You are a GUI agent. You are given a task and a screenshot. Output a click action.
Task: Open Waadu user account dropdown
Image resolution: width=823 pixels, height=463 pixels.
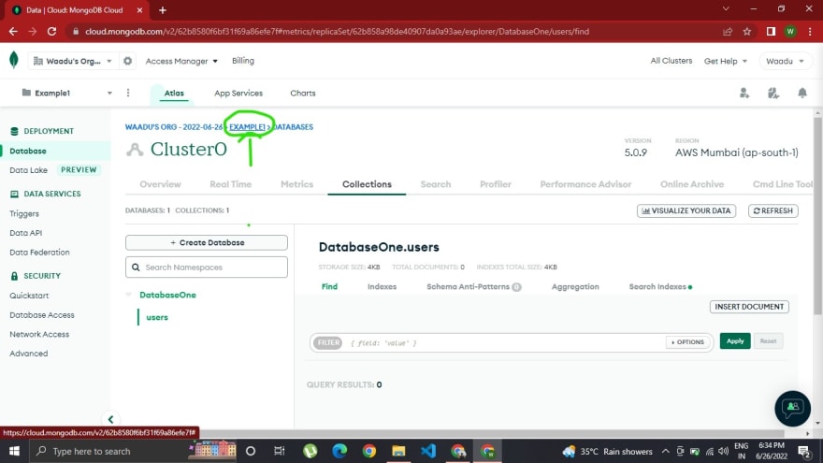pyautogui.click(x=784, y=61)
